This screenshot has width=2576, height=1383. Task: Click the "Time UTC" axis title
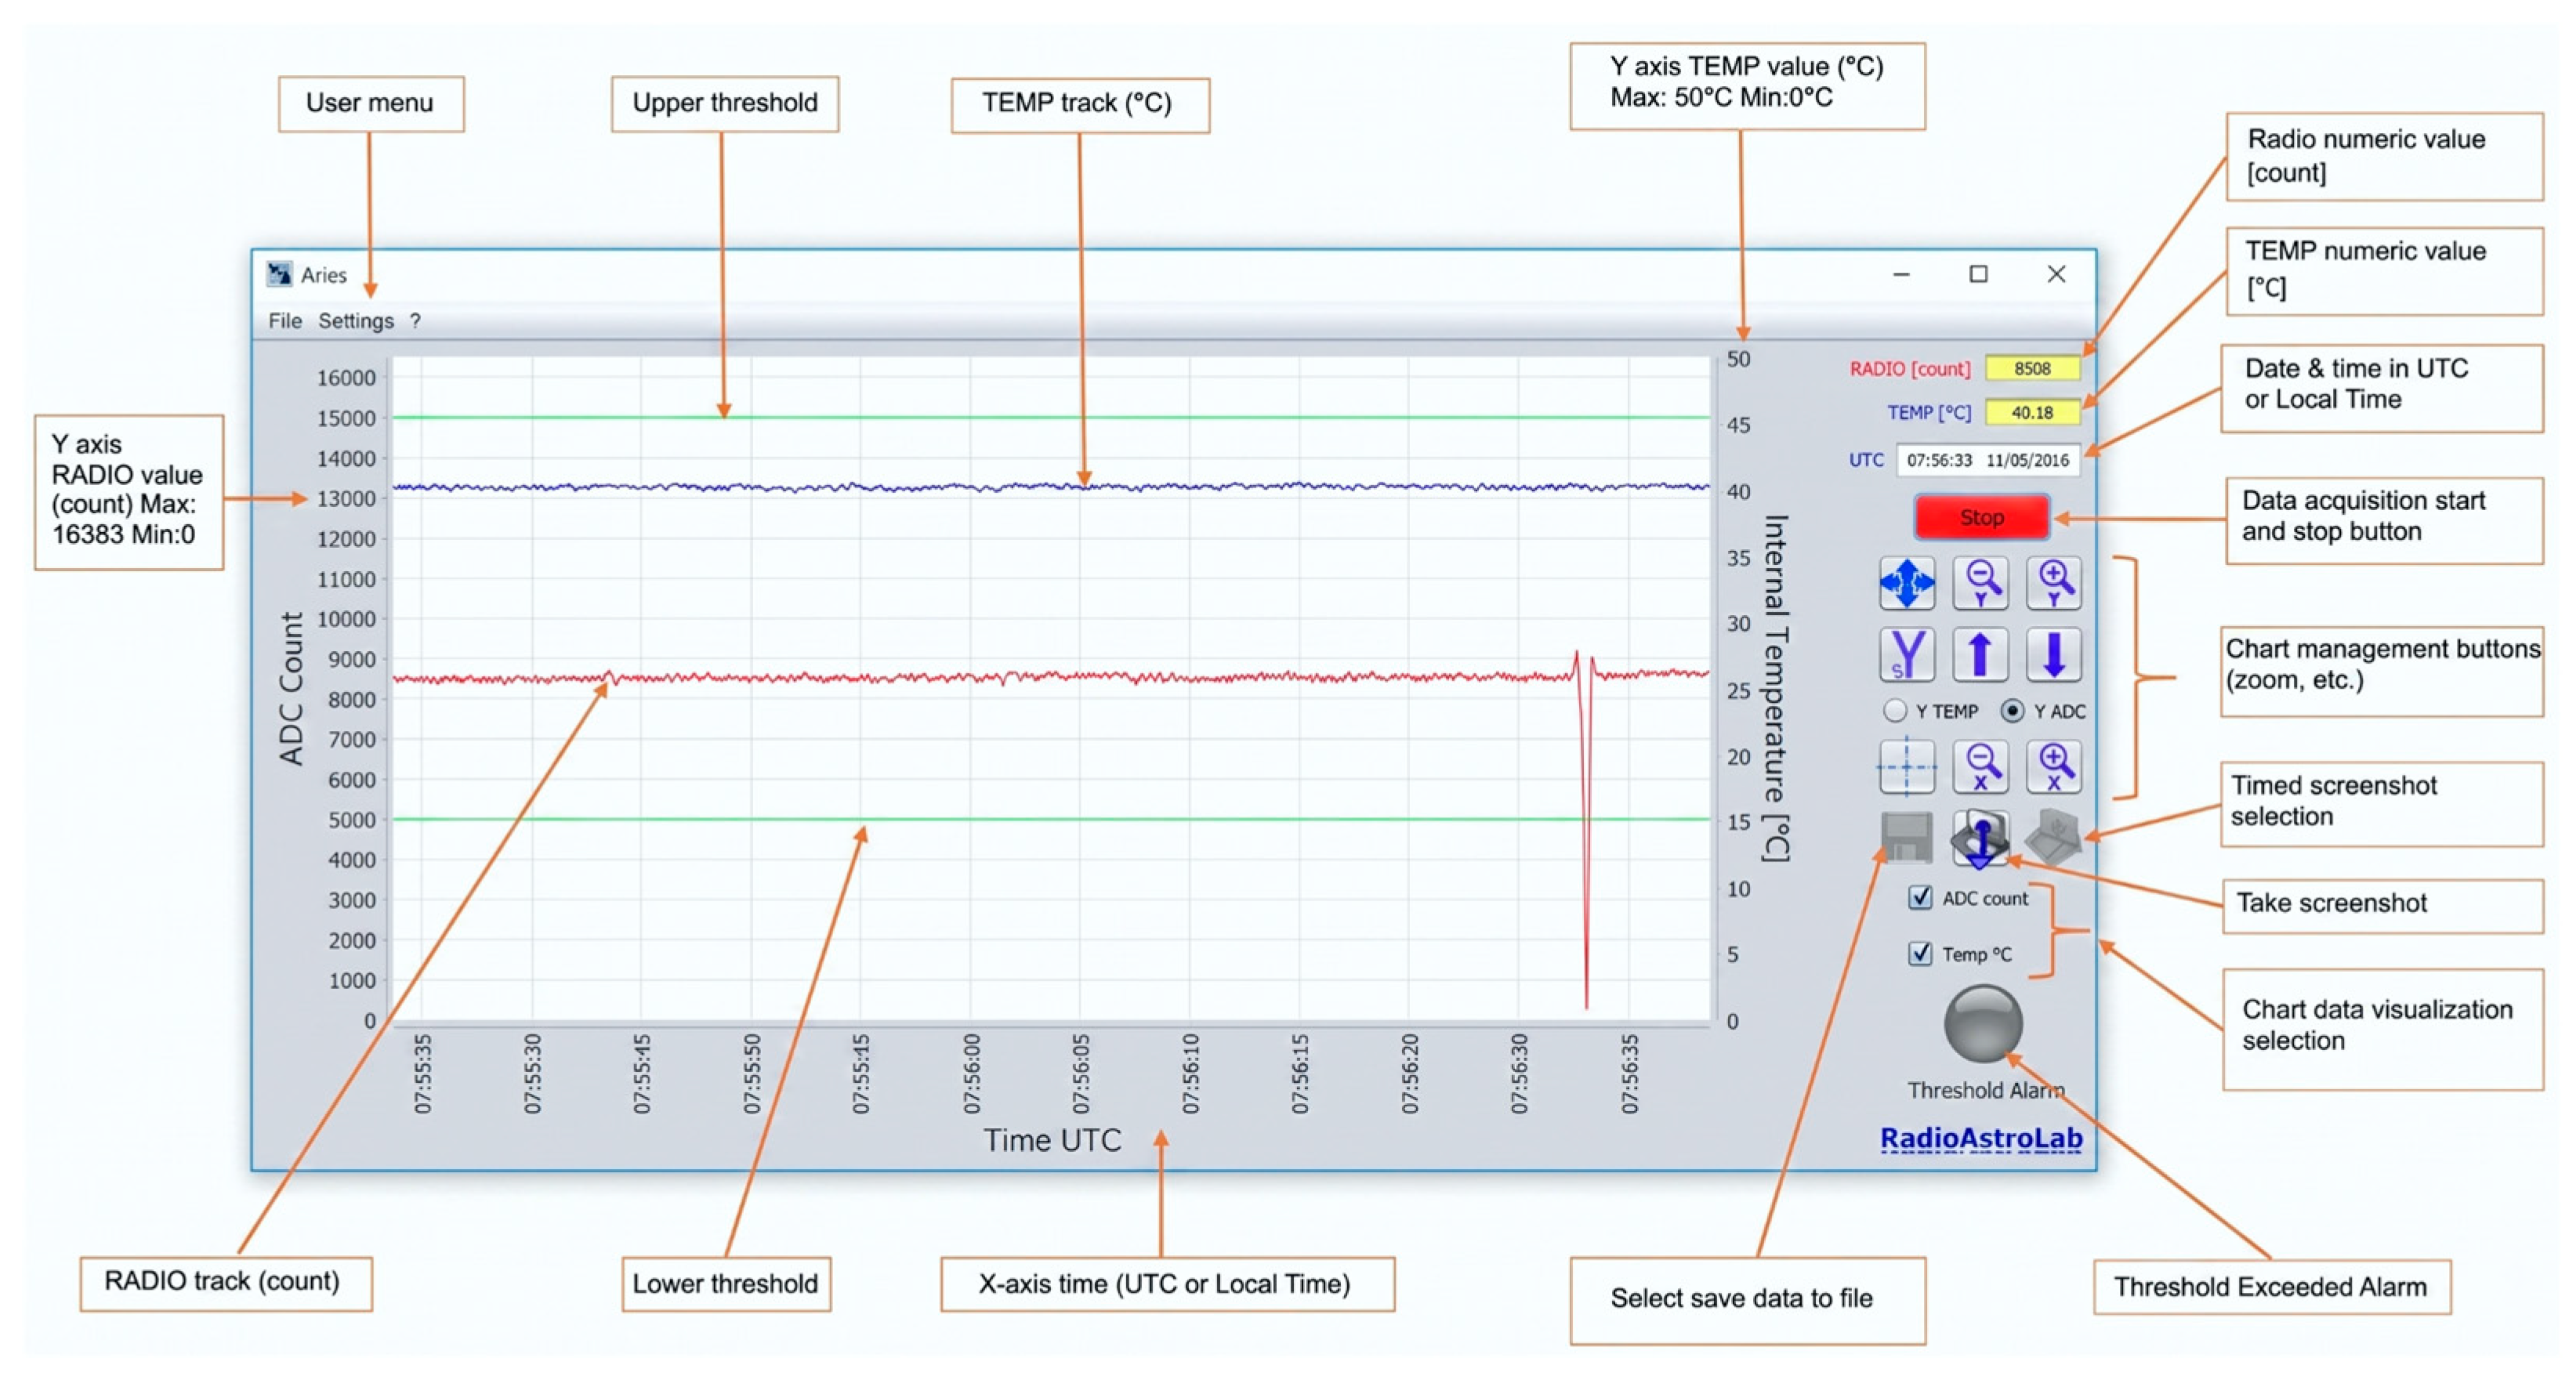click(1052, 1140)
